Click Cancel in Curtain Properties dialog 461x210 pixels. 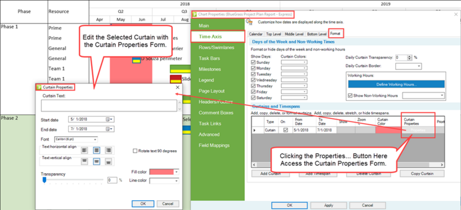click(168, 204)
